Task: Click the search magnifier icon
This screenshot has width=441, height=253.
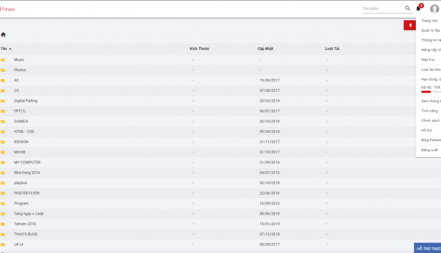Action: [407, 8]
